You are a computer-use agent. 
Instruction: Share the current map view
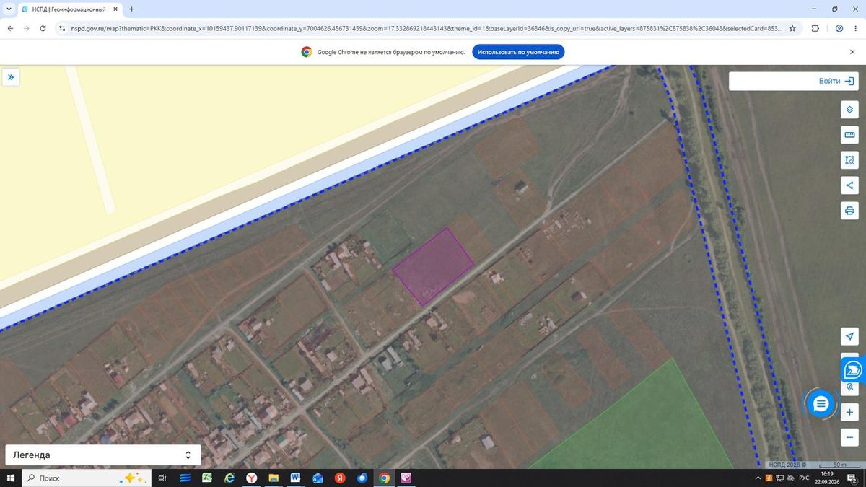click(x=849, y=185)
